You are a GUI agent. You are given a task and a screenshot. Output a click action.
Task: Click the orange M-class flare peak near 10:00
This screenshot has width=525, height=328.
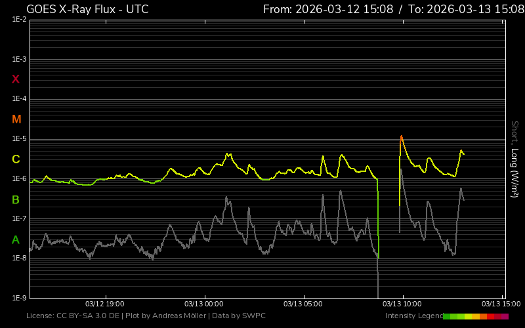401,136
